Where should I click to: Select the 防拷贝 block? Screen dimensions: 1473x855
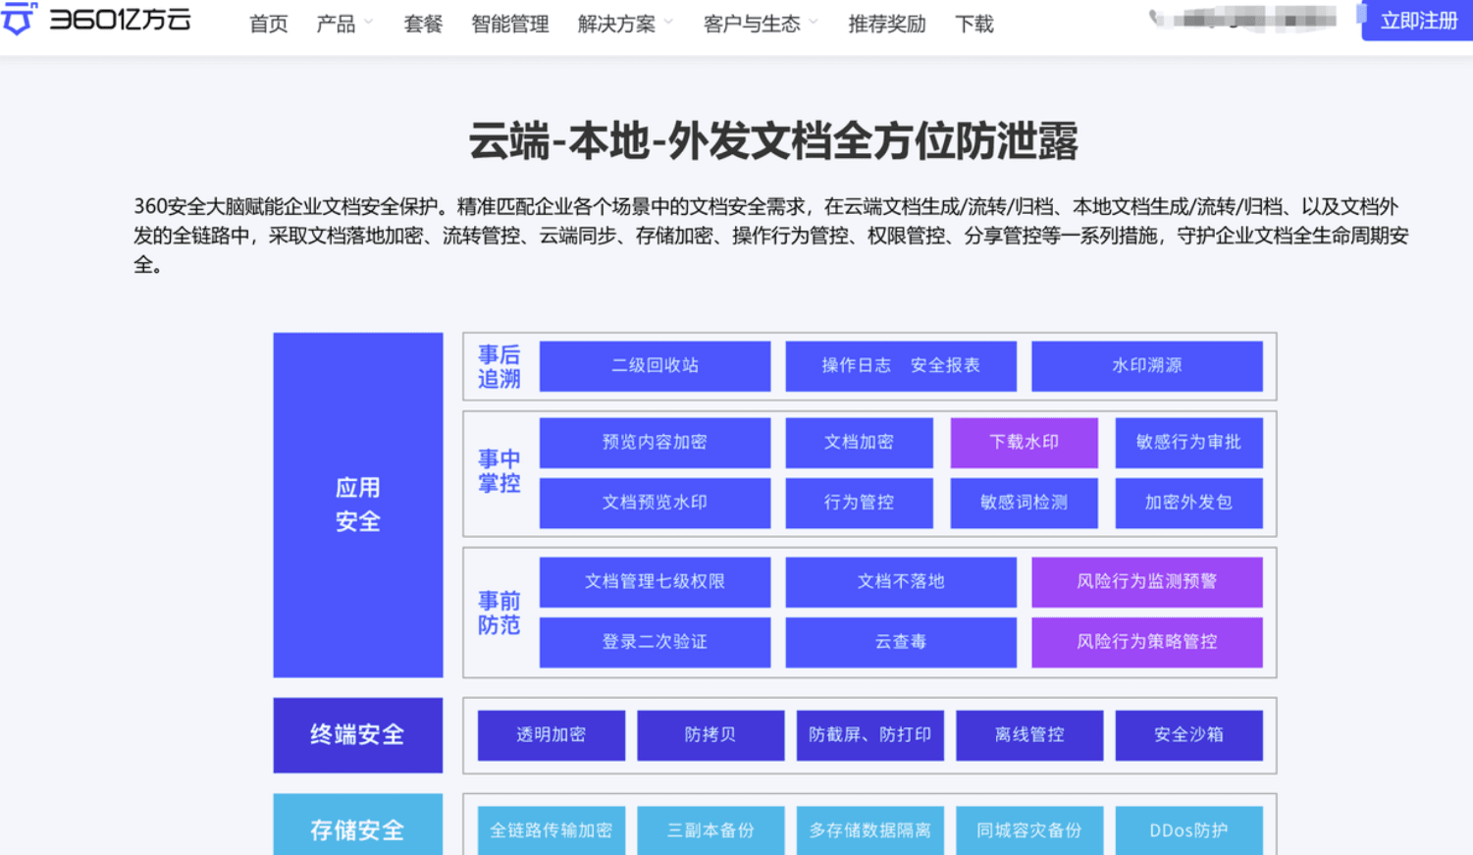click(x=710, y=735)
